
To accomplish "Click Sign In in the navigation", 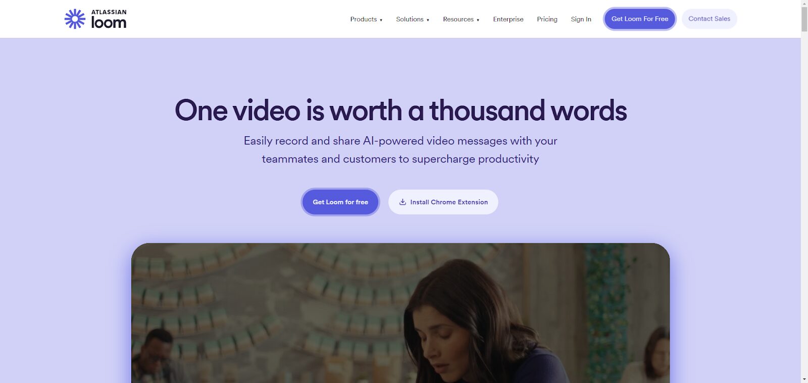I will [x=581, y=19].
